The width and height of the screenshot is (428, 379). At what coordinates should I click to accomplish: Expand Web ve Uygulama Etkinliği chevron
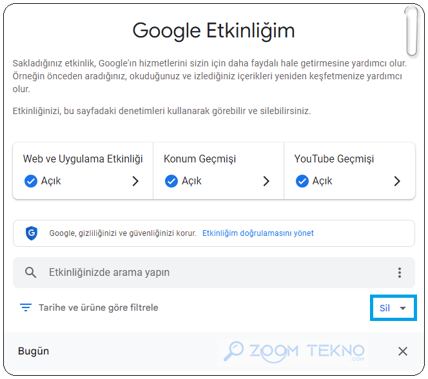pyautogui.click(x=135, y=181)
